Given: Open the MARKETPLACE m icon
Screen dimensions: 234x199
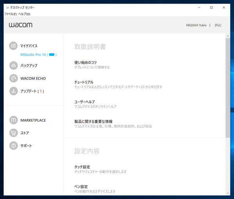Looking at the screenshot, I should (13, 120).
